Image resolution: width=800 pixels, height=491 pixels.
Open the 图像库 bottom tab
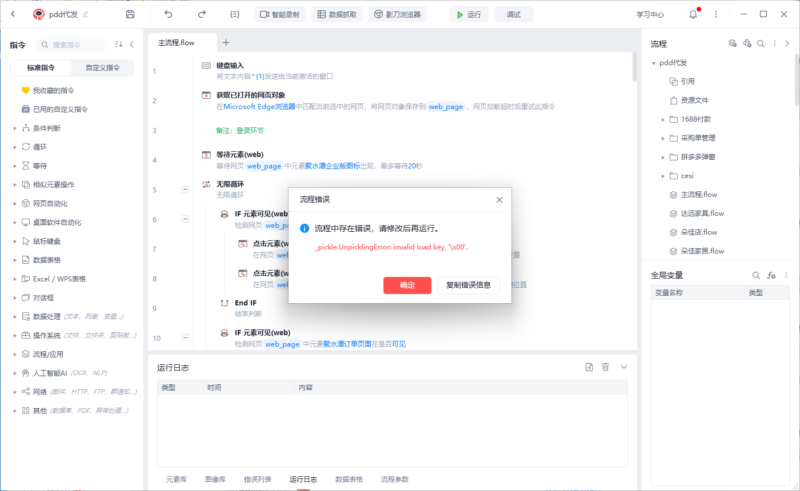[x=215, y=479]
